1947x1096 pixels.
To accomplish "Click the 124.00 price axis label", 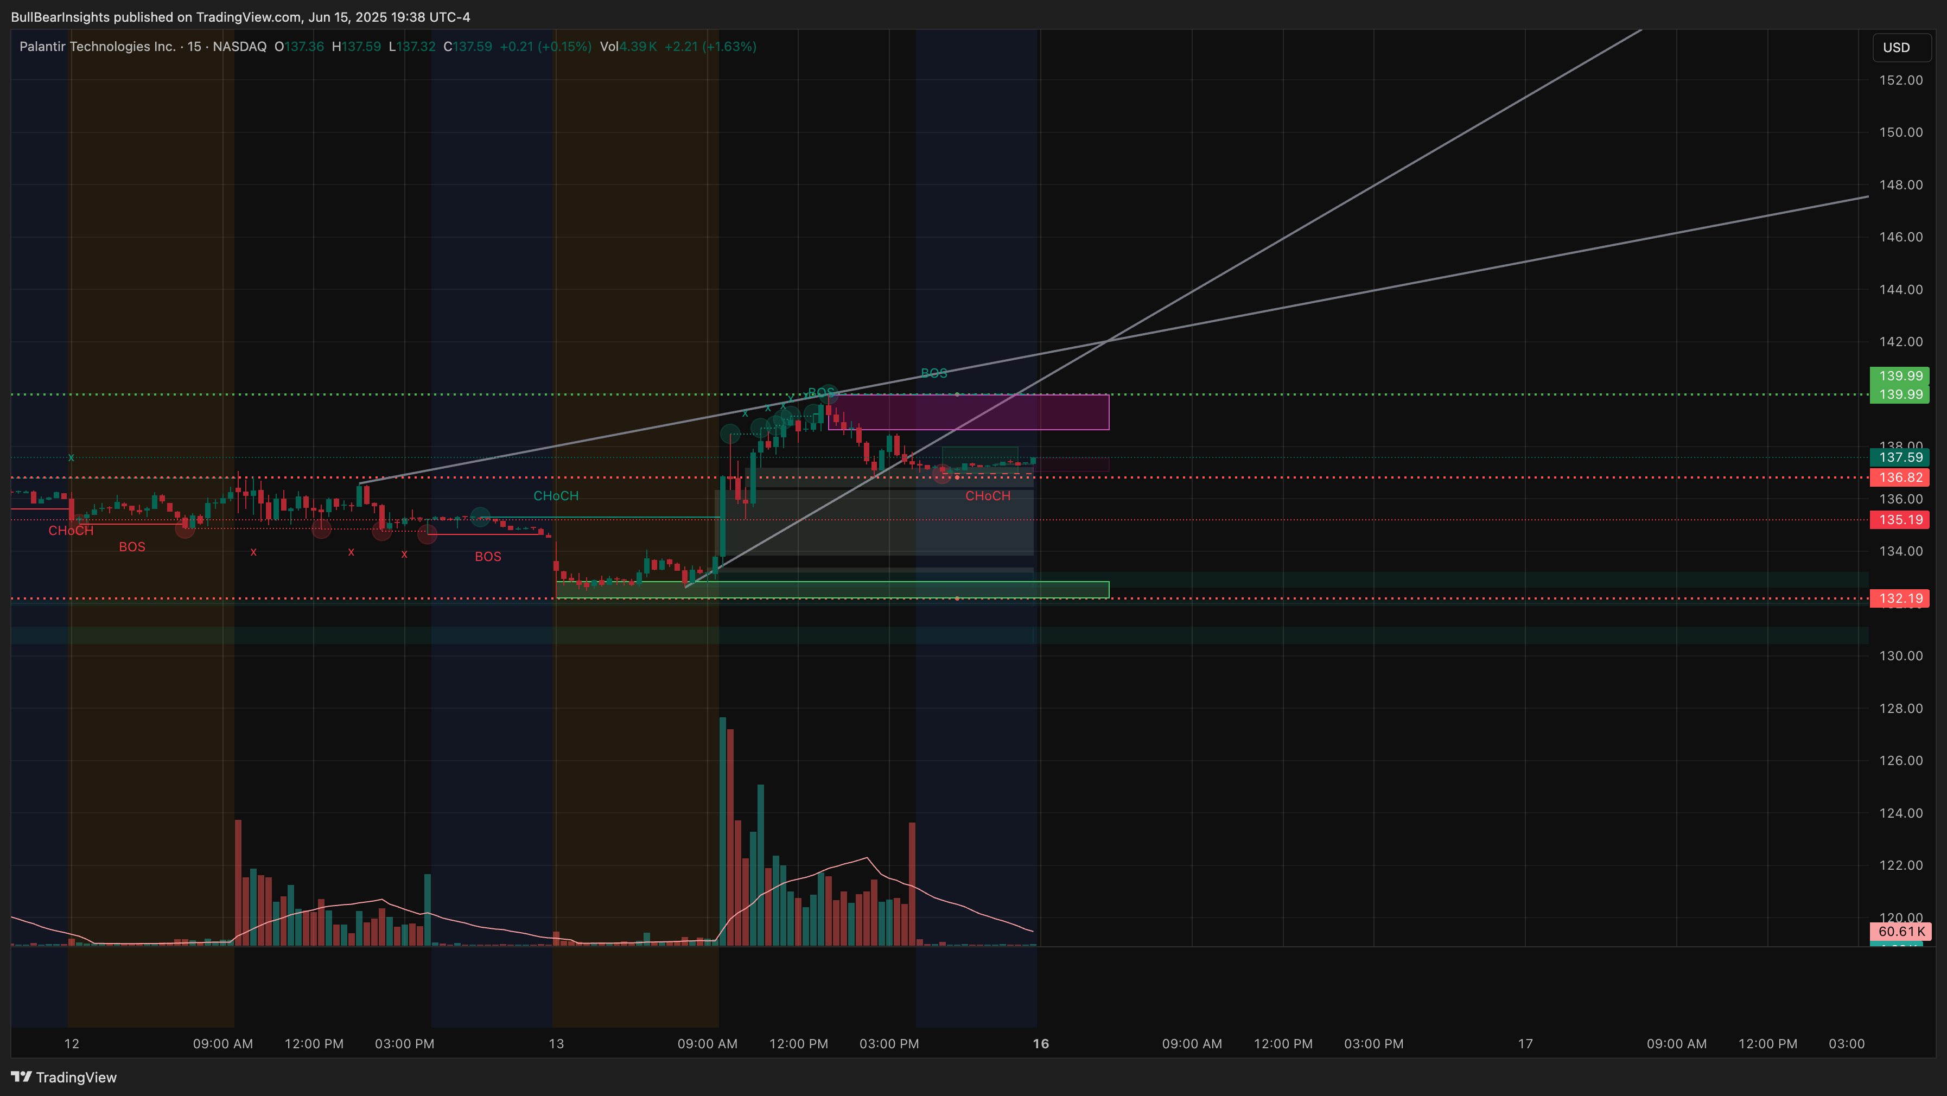I will 1901,813.
